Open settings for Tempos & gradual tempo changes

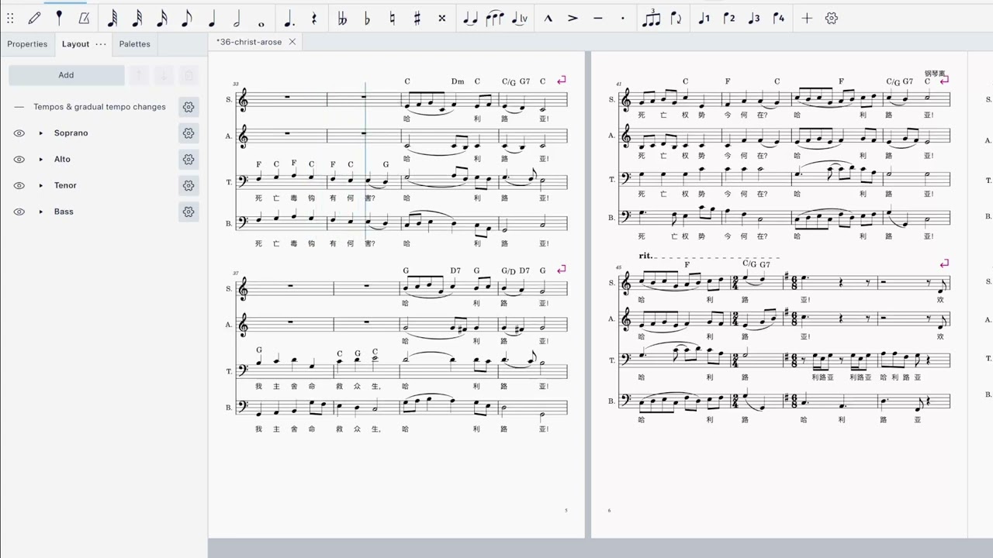[189, 107]
